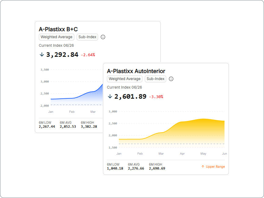The image size is (264, 198).
Task: Select Feb on B+C chart axis
Action: click(x=72, y=112)
